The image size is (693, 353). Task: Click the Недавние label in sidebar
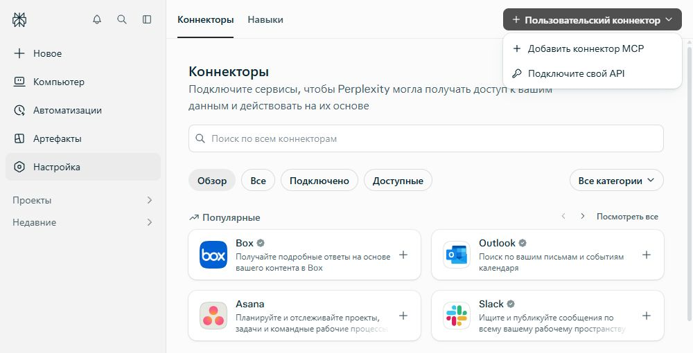coord(34,222)
